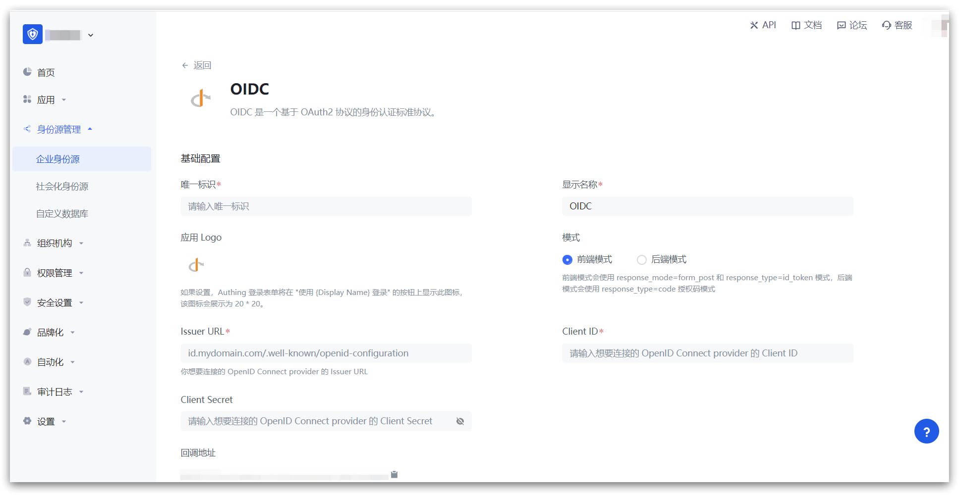959x495 pixels.
Task: Open the user pool dropdown chevron
Action: [x=91, y=35]
